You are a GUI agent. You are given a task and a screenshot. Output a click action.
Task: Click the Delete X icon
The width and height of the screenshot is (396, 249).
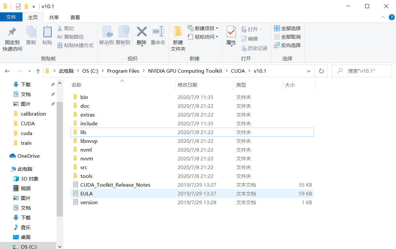tap(142, 32)
